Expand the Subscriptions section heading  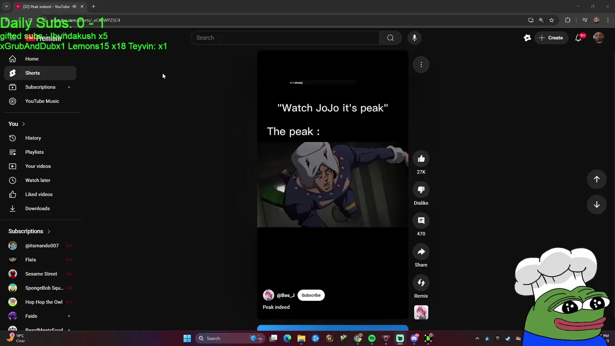point(29,231)
